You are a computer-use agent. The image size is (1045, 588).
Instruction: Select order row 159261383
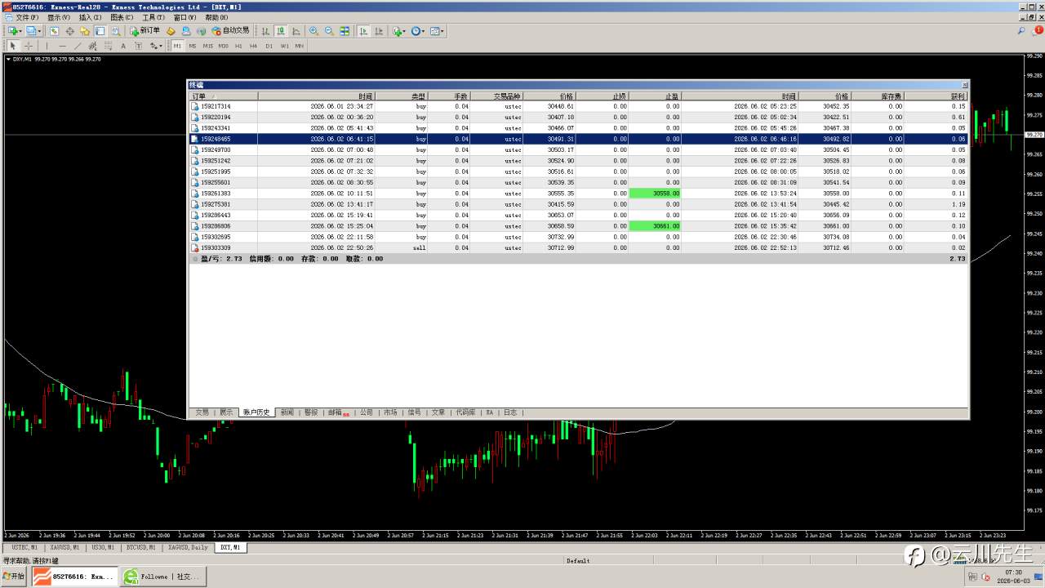[579, 194]
